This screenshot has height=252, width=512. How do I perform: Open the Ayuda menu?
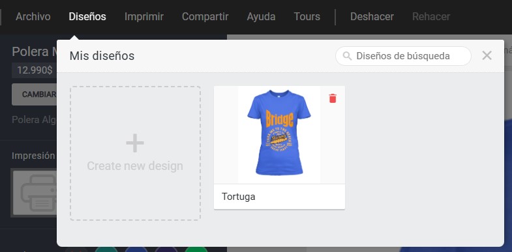[261, 17]
